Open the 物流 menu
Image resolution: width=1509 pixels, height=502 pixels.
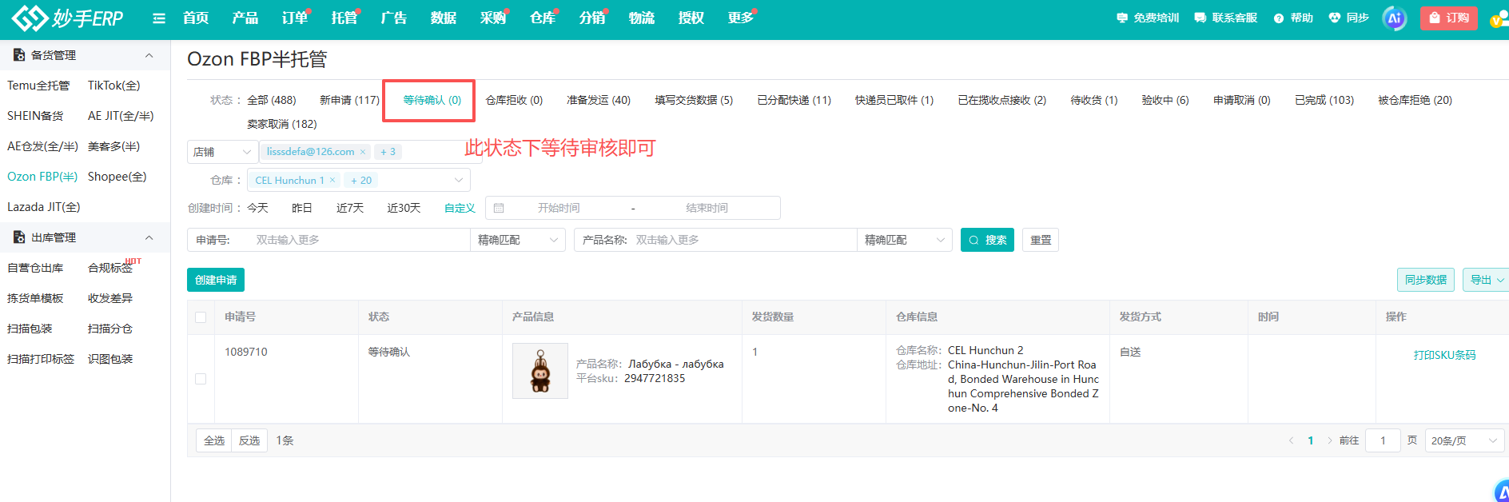click(642, 18)
